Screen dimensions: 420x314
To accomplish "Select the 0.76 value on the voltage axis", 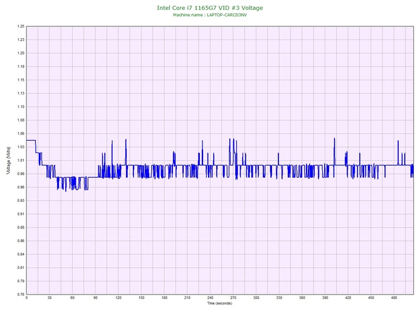I will click(x=21, y=294).
